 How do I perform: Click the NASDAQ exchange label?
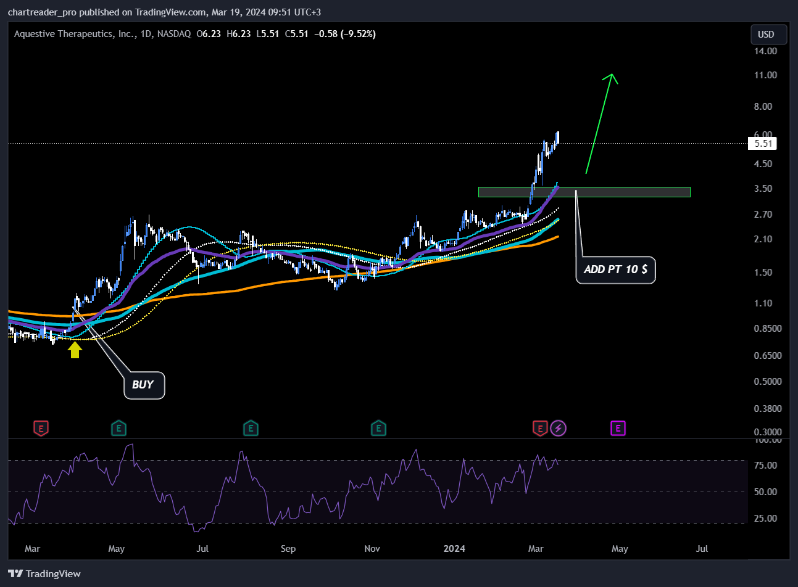click(x=174, y=34)
